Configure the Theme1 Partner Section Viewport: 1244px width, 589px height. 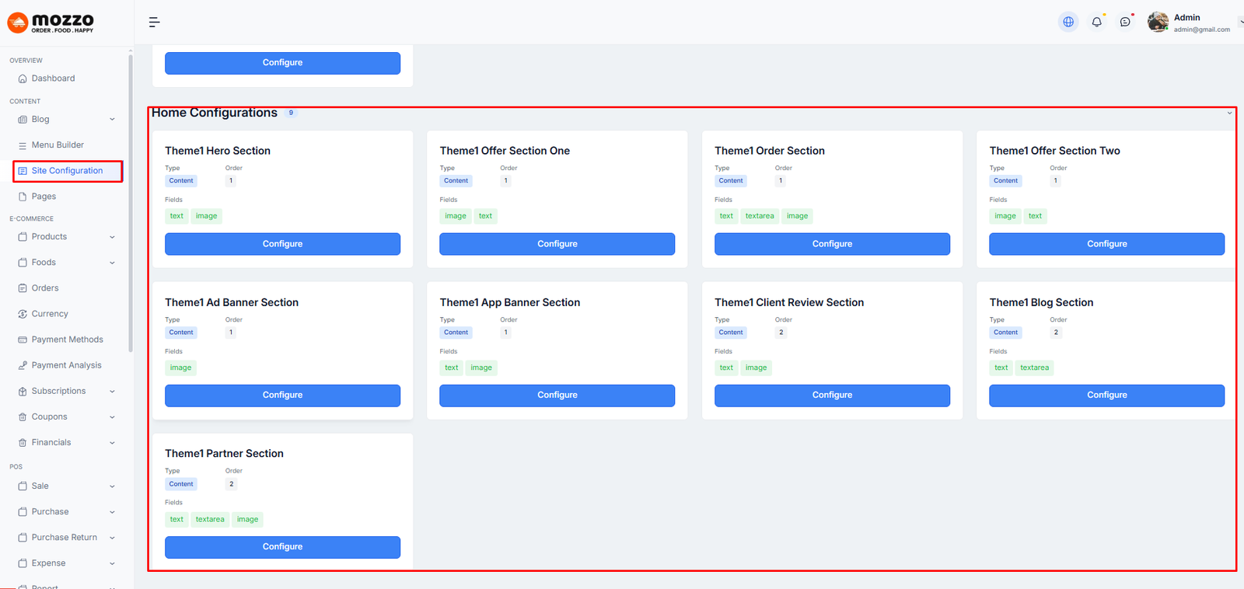(x=282, y=547)
